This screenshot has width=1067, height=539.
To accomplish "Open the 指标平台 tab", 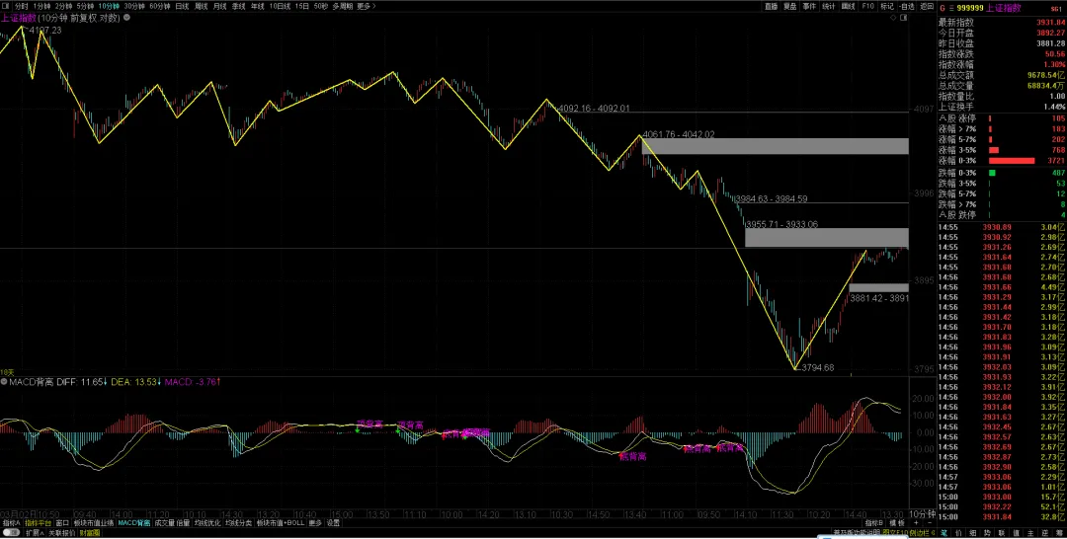I will [38, 523].
